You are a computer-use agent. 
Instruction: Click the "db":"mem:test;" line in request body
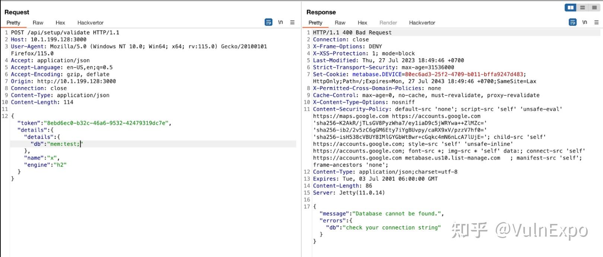pyautogui.click(x=56, y=144)
